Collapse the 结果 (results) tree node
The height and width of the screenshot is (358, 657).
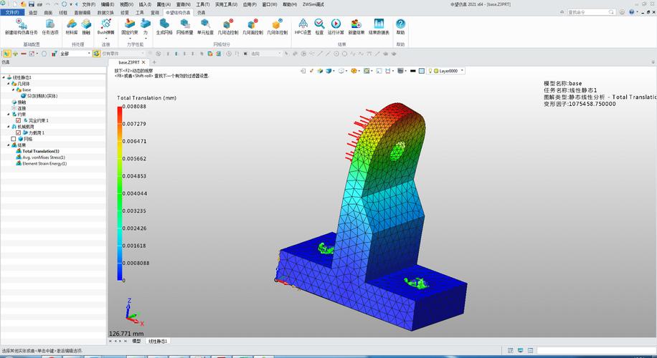coord(9,145)
